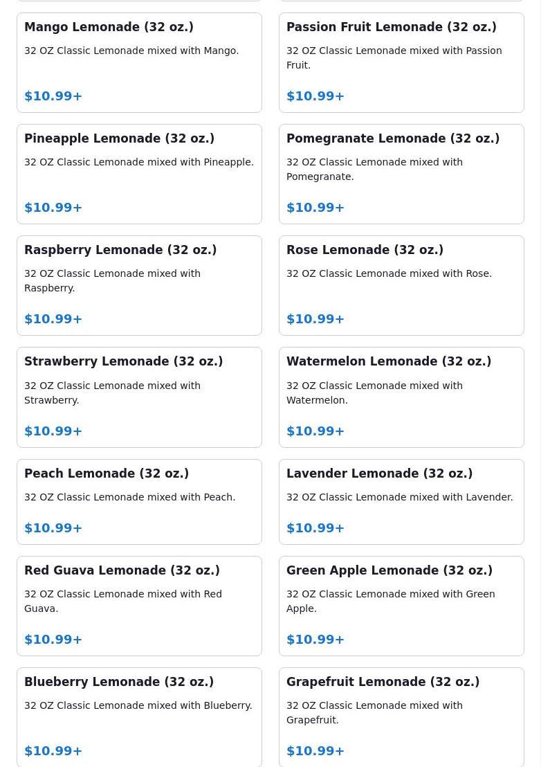This screenshot has height=767, width=541.
Task: Select Lavender Lemonade (32 oz.) item
Action: click(401, 502)
